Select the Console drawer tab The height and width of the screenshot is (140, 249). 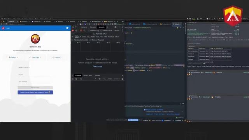[78, 75]
